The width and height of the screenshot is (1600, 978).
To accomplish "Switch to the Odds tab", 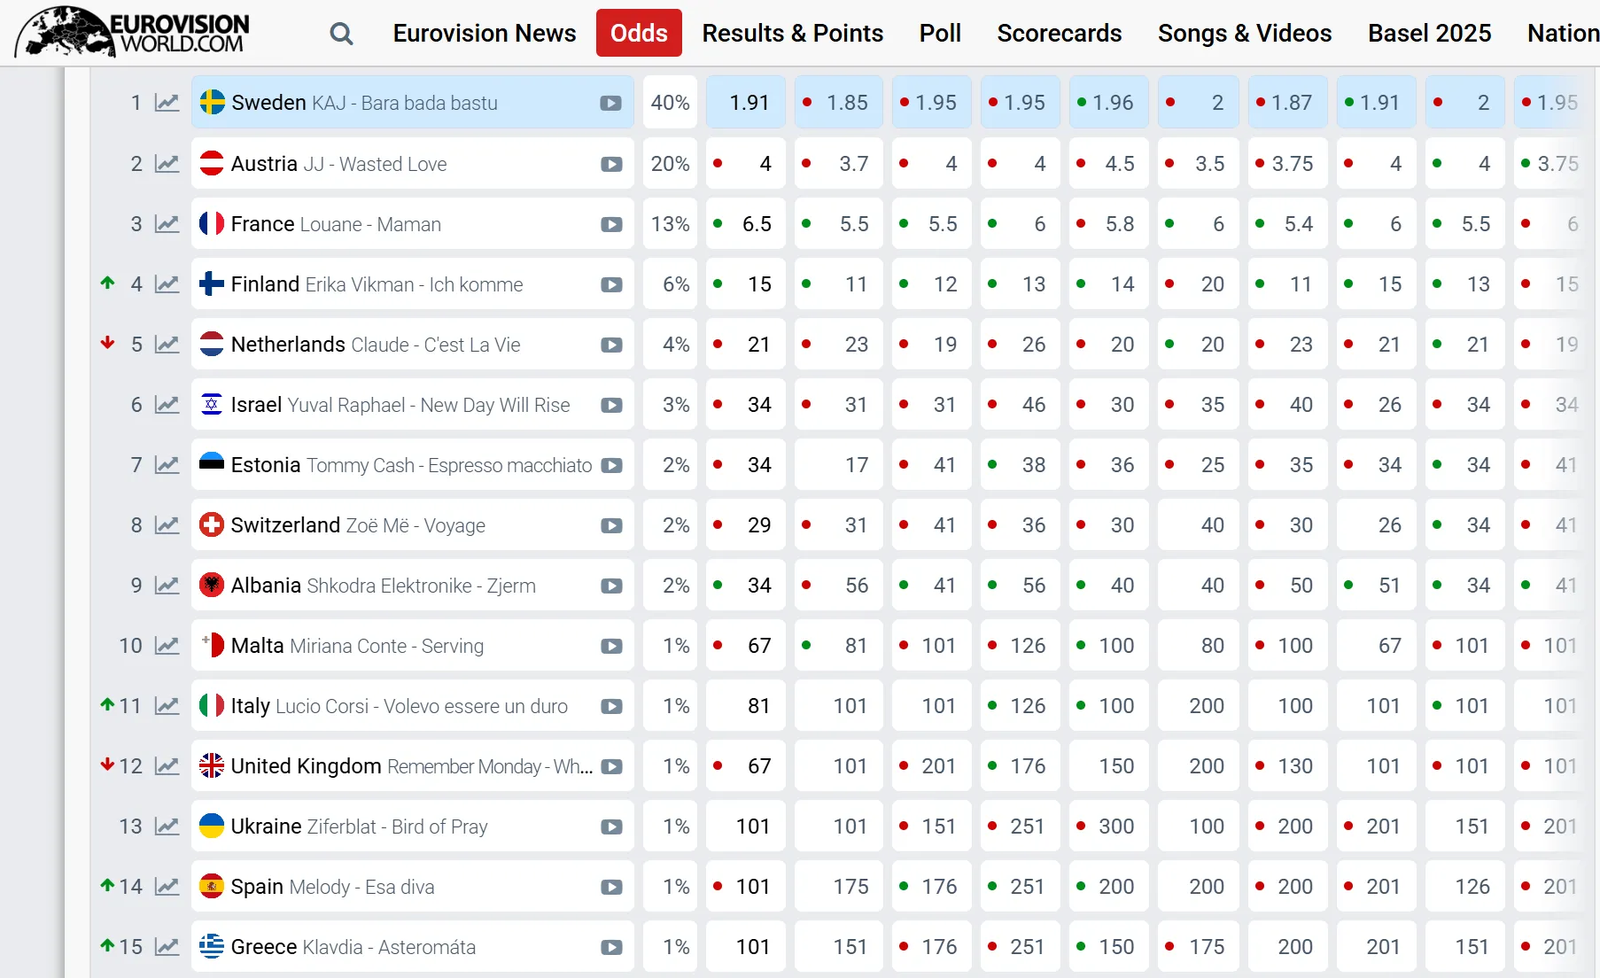I will point(639,33).
